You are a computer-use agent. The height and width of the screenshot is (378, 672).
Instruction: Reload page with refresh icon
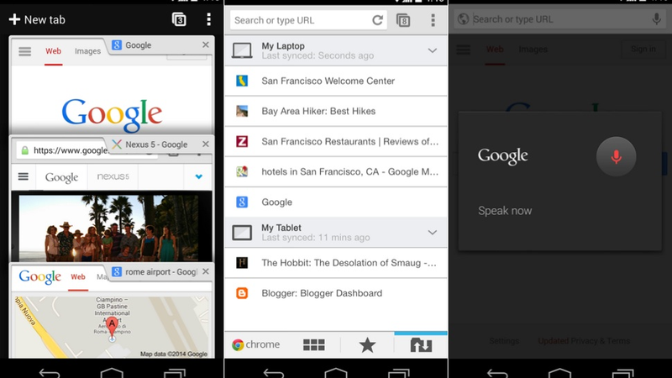pyautogui.click(x=377, y=20)
